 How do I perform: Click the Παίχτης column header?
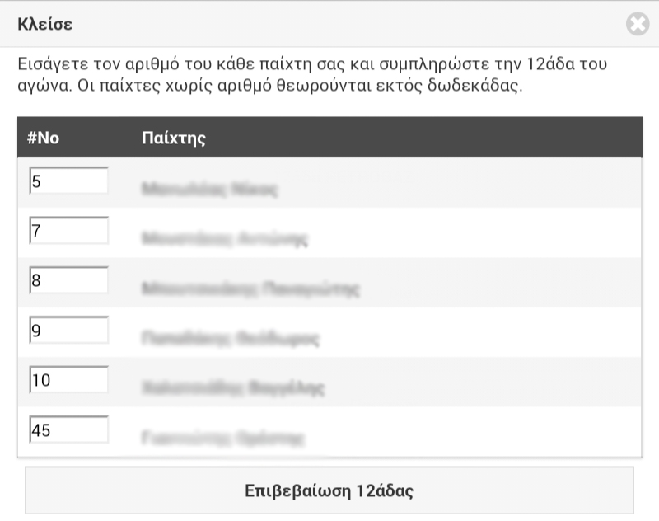point(174,138)
